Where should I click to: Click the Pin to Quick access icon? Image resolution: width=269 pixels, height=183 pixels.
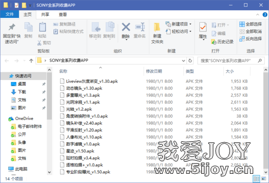(12, 27)
